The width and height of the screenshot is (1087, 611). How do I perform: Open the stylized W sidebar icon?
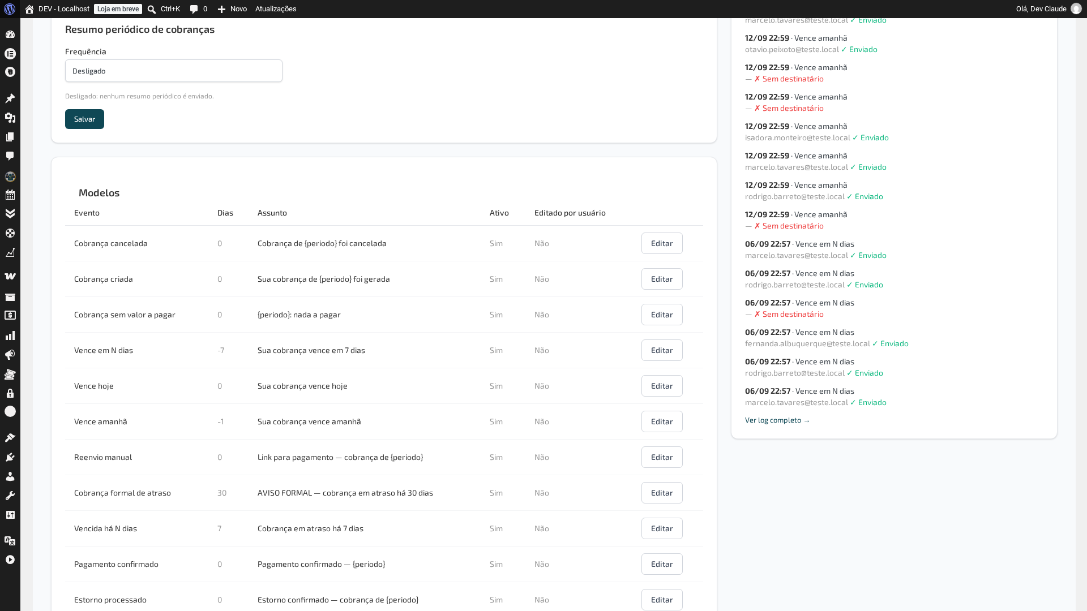point(10,277)
